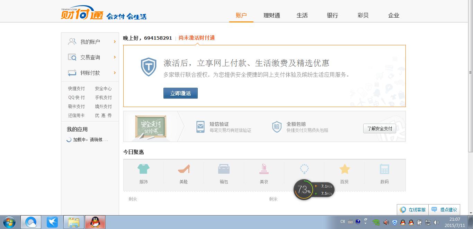Open the 优惠券 link

pyautogui.click(x=103, y=115)
